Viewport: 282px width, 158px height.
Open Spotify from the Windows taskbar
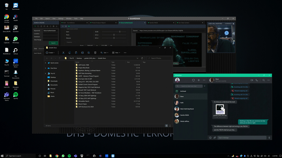(x=69, y=156)
